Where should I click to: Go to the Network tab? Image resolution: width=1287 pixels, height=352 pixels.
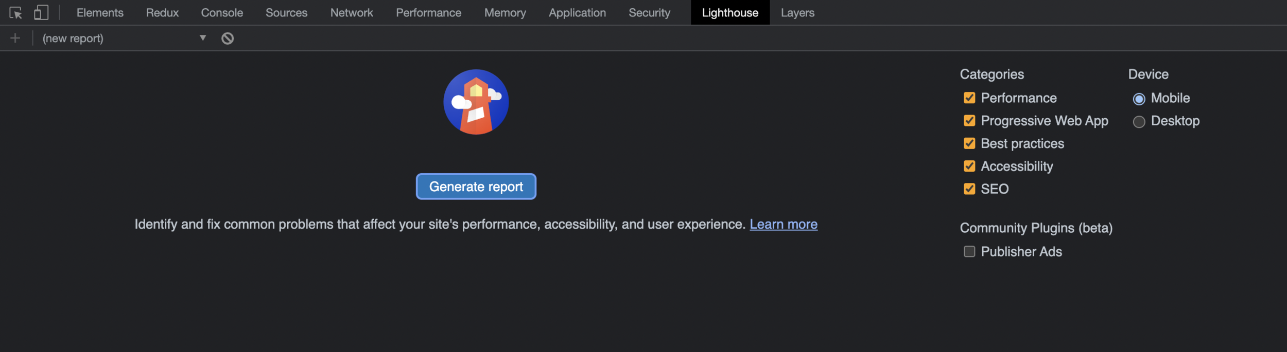(x=352, y=12)
